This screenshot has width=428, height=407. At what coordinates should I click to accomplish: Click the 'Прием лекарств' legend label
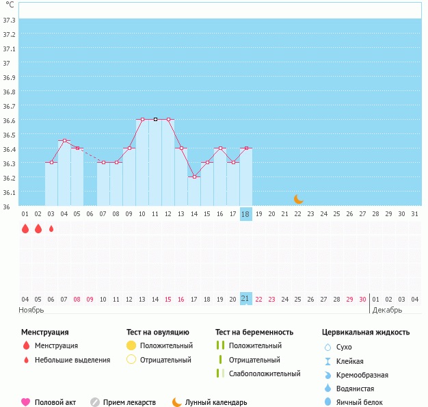tap(129, 402)
